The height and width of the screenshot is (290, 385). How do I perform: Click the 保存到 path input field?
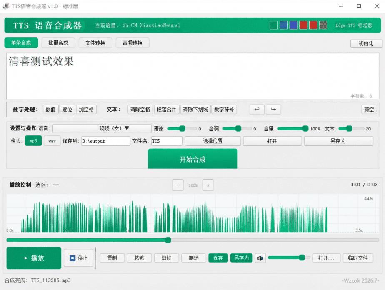coord(105,141)
